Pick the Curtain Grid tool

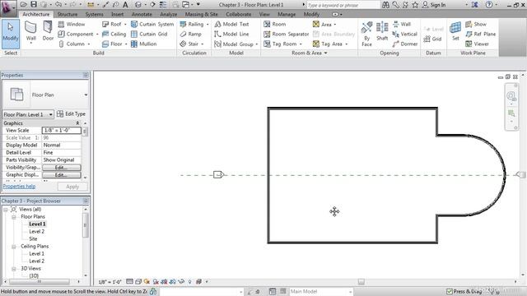click(149, 34)
